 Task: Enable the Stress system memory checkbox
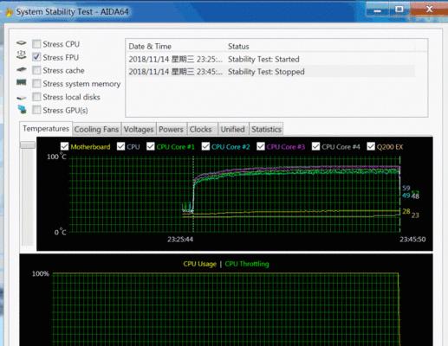click(x=36, y=83)
